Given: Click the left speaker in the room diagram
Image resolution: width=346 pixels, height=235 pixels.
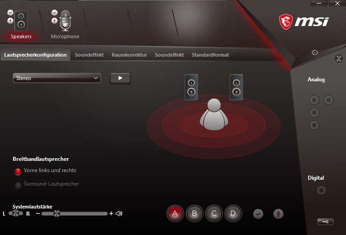Looking at the screenshot, I should coord(191,87).
